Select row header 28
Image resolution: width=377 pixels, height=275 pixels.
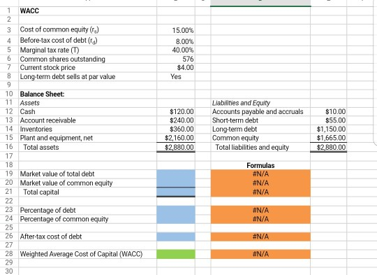(x=9, y=254)
